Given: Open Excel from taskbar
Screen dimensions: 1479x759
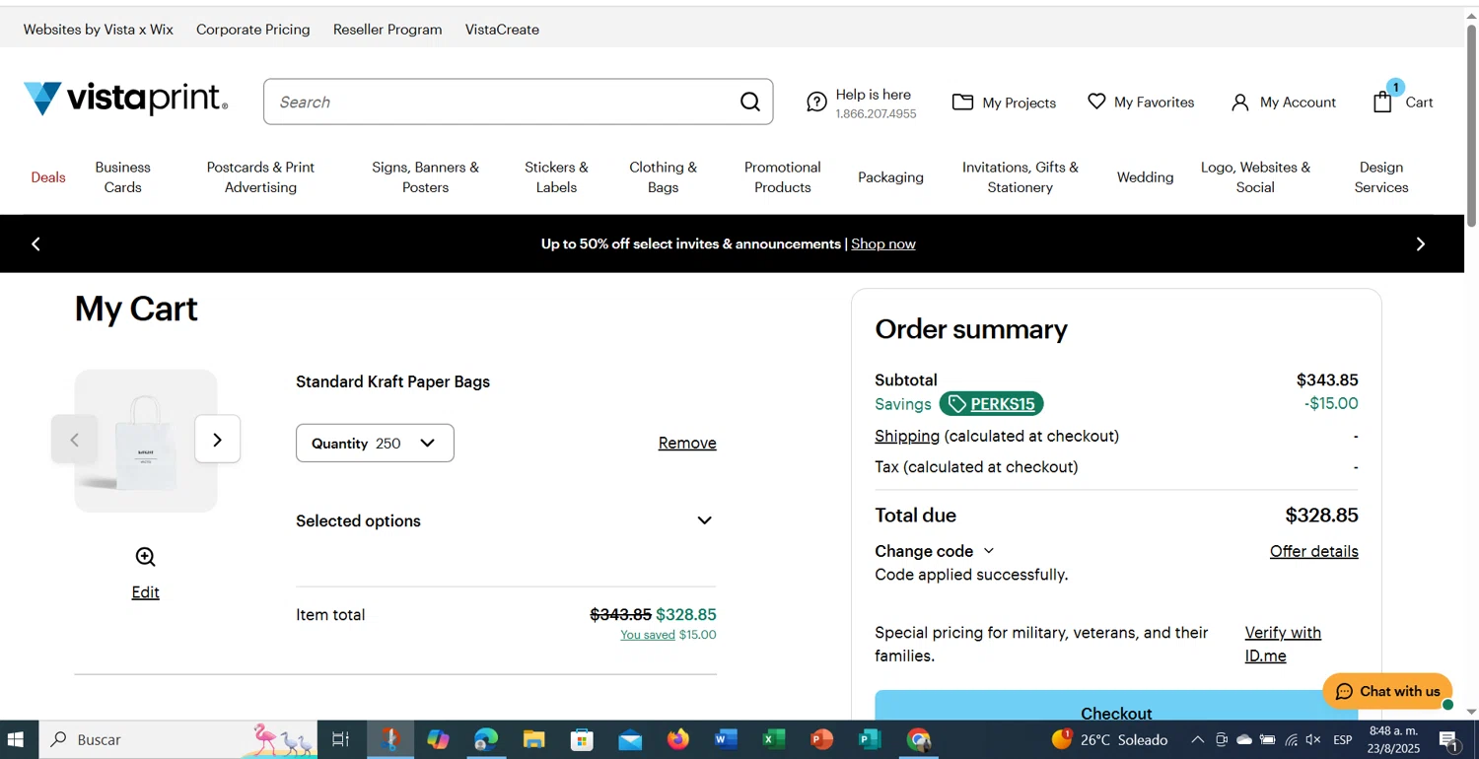Looking at the screenshot, I should (x=774, y=739).
